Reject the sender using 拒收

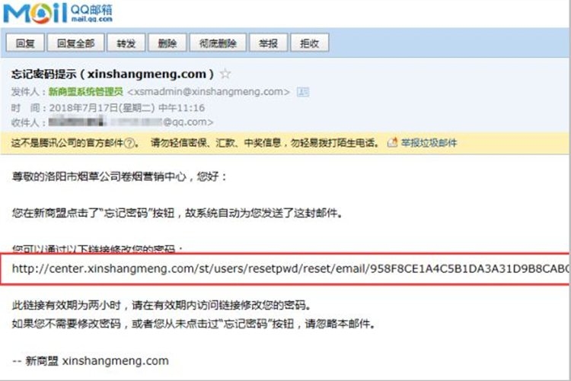click(310, 43)
